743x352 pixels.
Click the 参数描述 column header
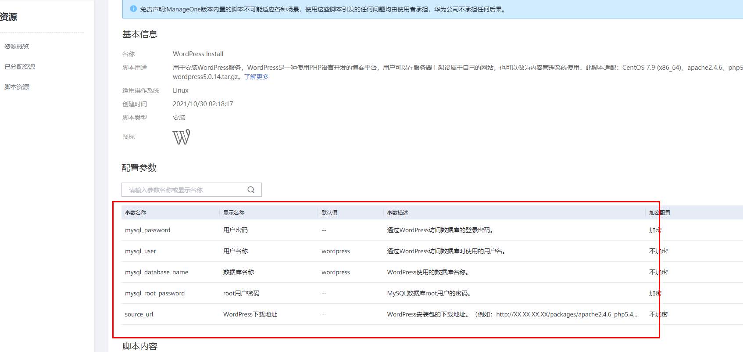tap(398, 212)
